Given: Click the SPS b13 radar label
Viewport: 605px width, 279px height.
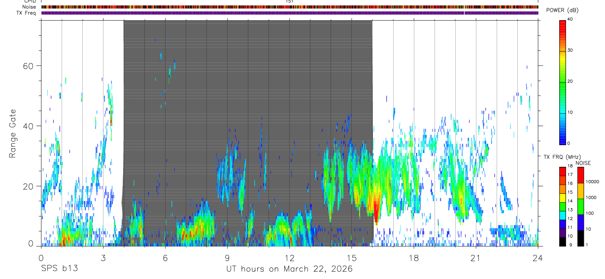Looking at the screenshot, I should pos(59,269).
